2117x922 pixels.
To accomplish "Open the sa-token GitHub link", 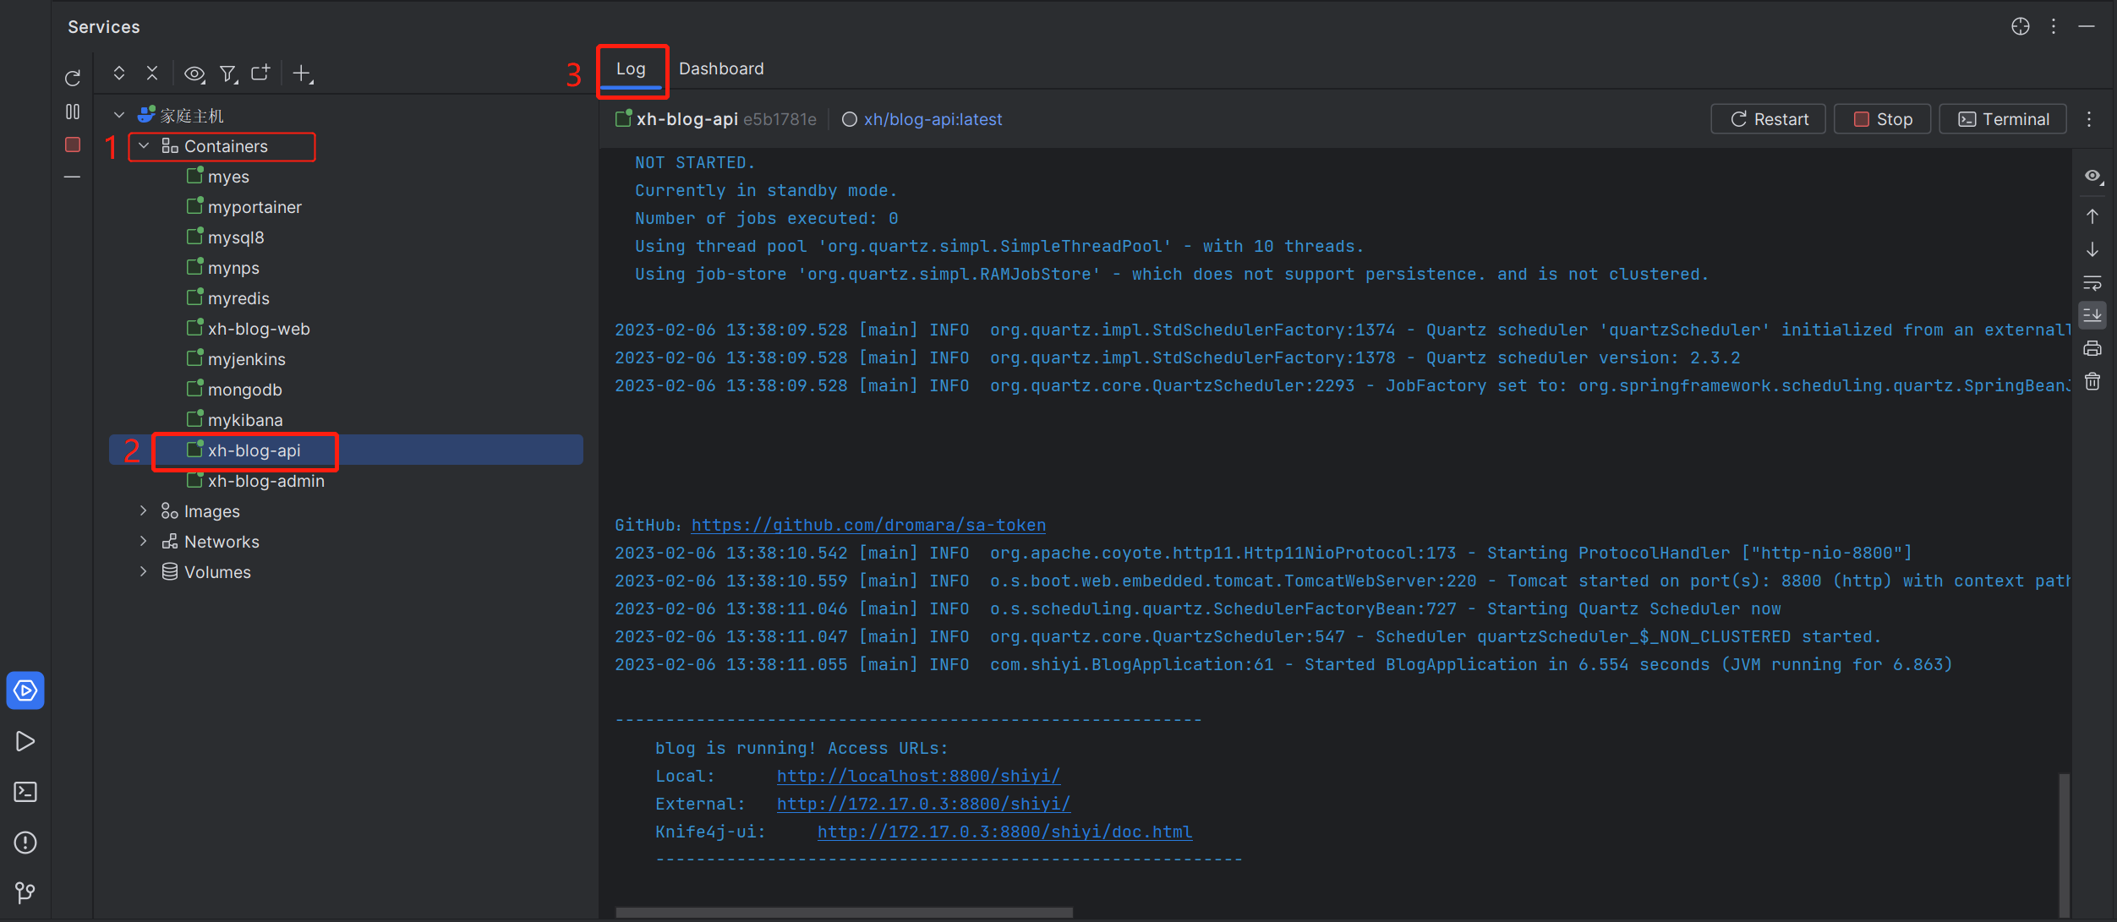I will [868, 525].
